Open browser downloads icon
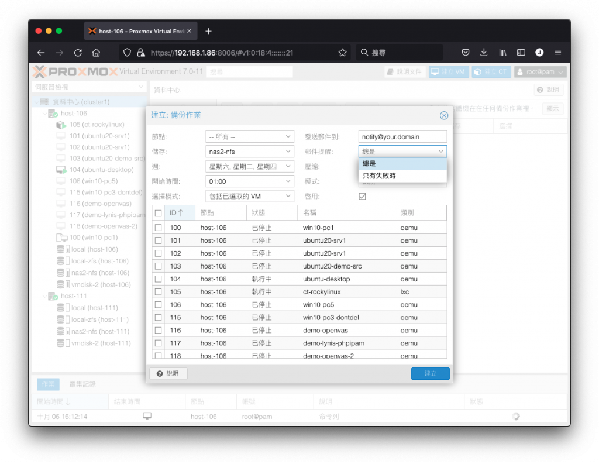 coord(484,52)
